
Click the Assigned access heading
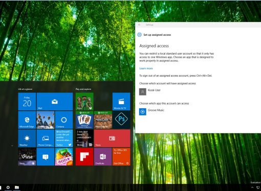coord(154,46)
